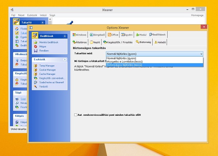Viewport: 218px width, 156px height.
Task: Open the Fájl menu in Xleaner
Action: [x=13, y=15]
